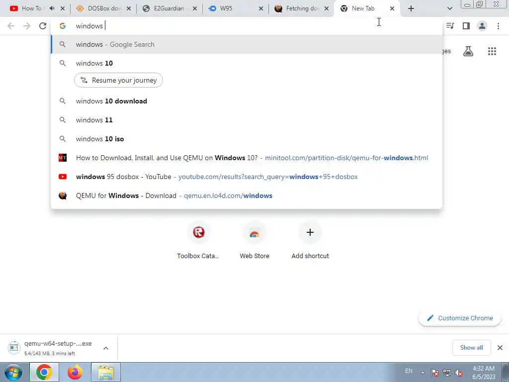Click Show all downloads
This screenshot has height=382, width=509.
pos(471,348)
